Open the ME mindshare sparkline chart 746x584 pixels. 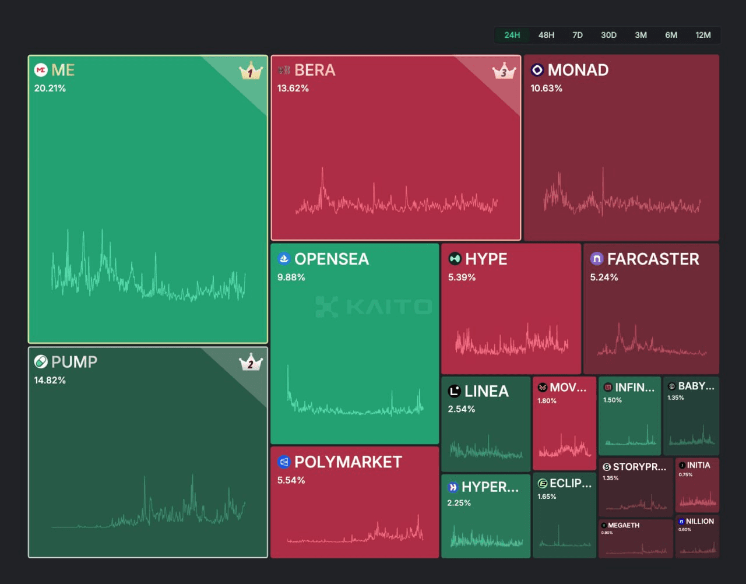tap(148, 265)
